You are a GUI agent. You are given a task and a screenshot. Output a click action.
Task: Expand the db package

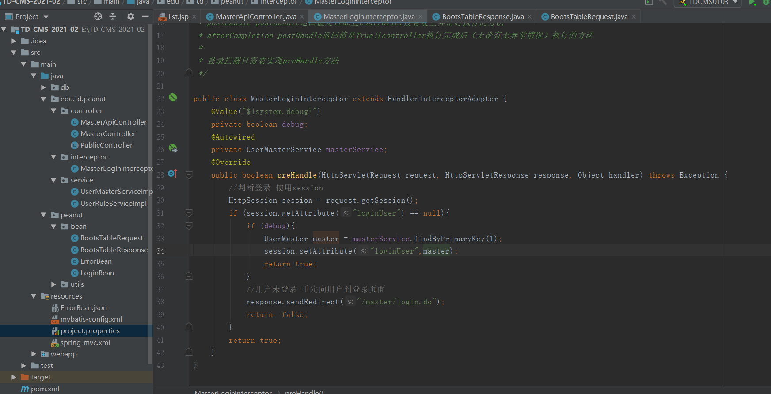(43, 87)
